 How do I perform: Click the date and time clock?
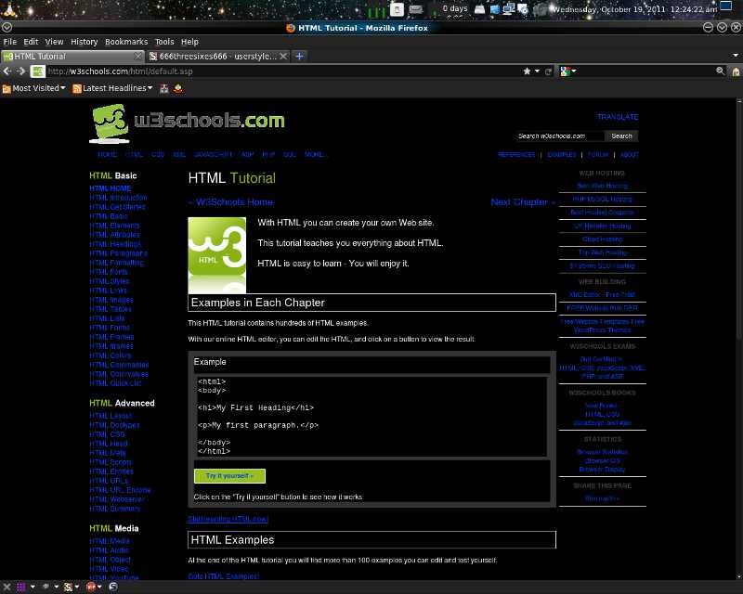click(634, 9)
